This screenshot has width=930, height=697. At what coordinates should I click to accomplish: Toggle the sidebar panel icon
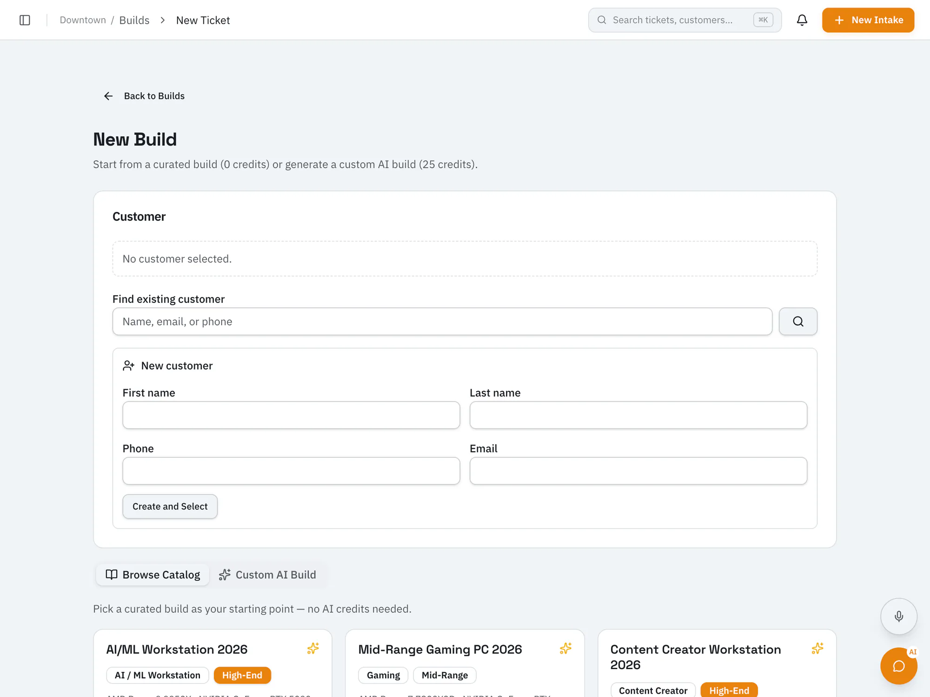pyautogui.click(x=25, y=20)
